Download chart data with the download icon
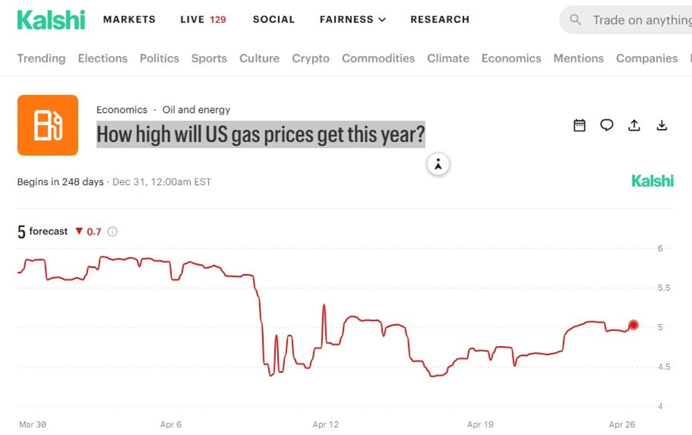This screenshot has width=692, height=435. 662,125
